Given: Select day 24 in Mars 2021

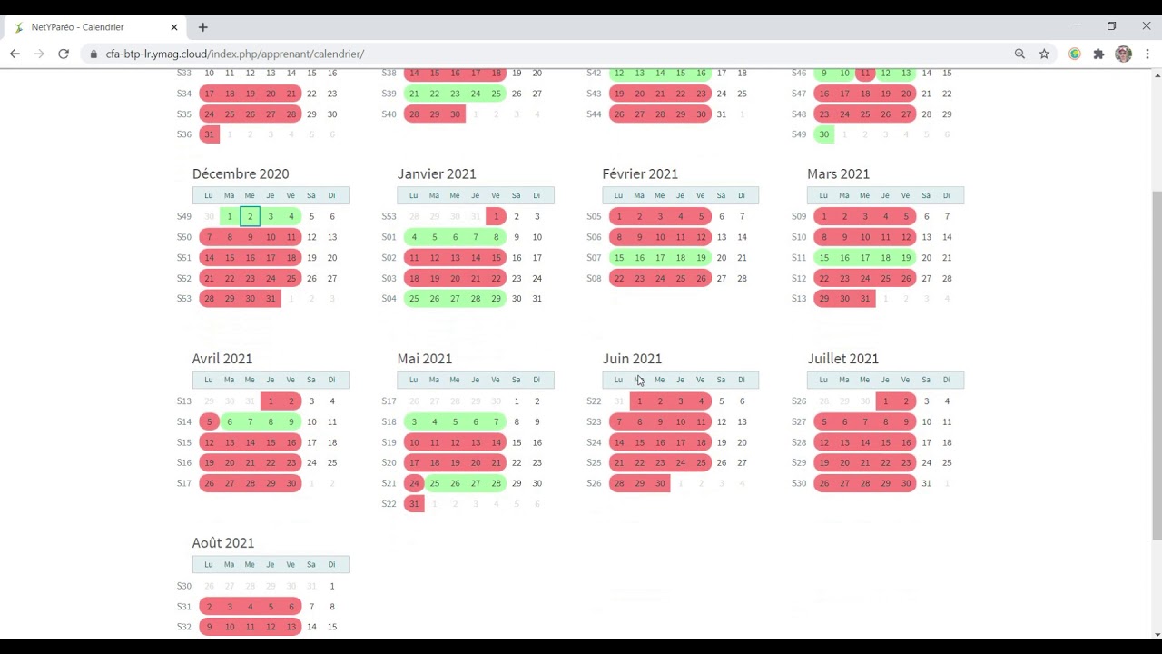Looking at the screenshot, I should click(x=865, y=278).
